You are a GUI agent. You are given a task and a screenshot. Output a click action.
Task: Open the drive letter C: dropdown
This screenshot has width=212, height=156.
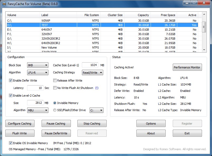96,110
